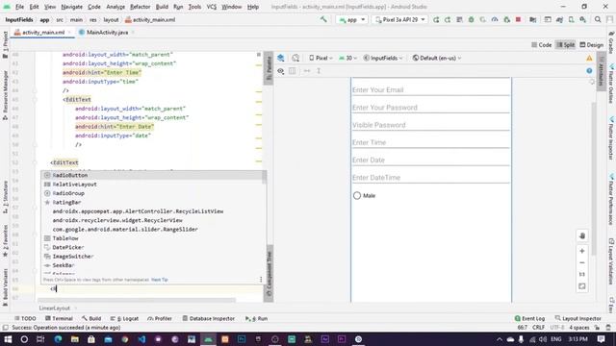Screen dimensions: 616x346
Task: Zoom out the preview with minus button
Action: click(582, 262)
